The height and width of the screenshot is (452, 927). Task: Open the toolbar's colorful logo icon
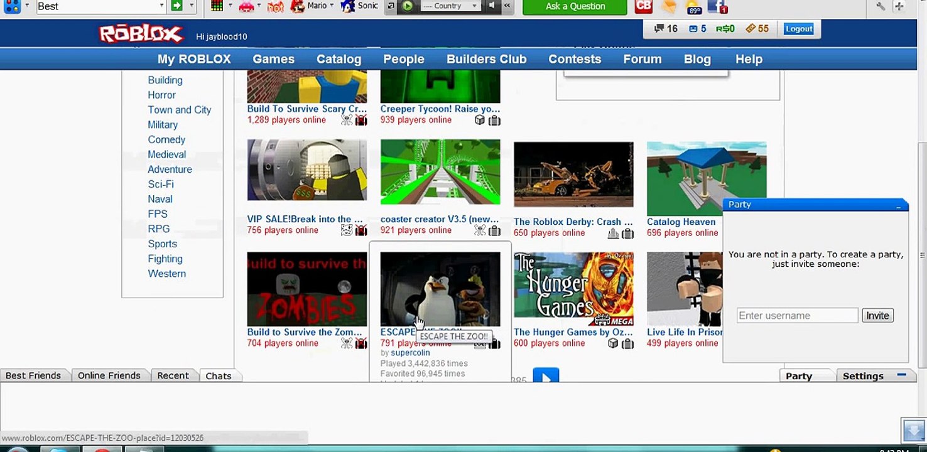[12, 6]
